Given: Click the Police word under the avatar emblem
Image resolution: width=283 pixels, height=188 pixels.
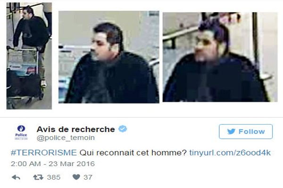Looking at the screenshot, I should [21, 135].
